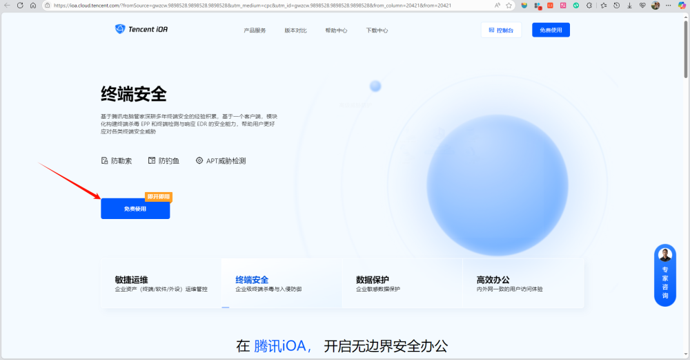Go back with the browser back arrow
Screen dimensions: 690x360
(7, 6)
